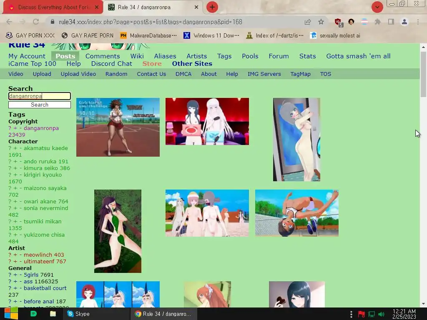Click the browser back arrow
This screenshot has height=320, width=427.
[9, 22]
